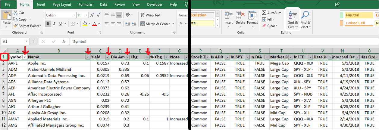Expand the Calibri font name dropdown
The width and height of the screenshot is (379, 130).
point(74,15)
